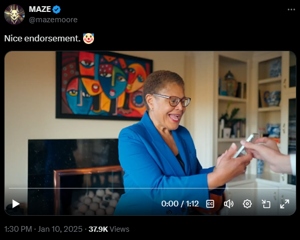Open the three-dot more options menu
This screenshot has width=300, height=240.
[x=291, y=10]
